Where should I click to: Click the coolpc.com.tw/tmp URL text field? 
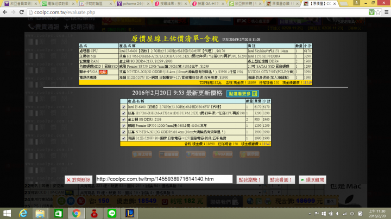pyautogui.click(x=164, y=179)
